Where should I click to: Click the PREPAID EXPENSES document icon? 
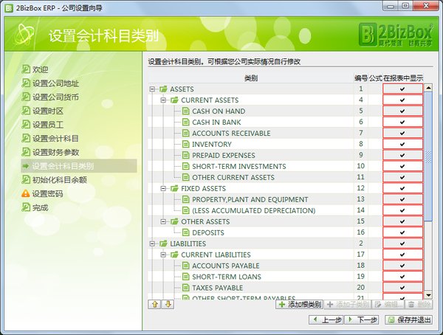click(185, 155)
